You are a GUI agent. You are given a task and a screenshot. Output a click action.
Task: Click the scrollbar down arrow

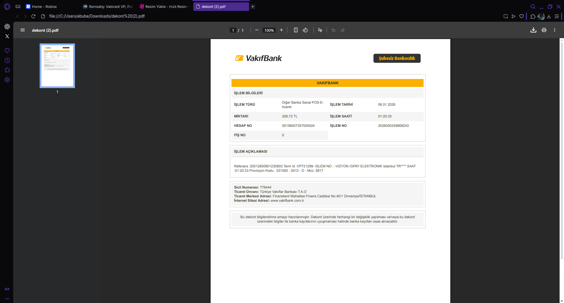point(562,301)
